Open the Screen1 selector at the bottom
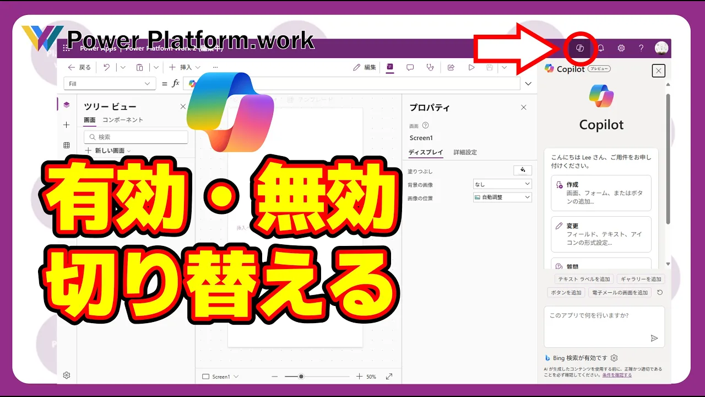Screen dimensions: 705x397 (x=220, y=377)
